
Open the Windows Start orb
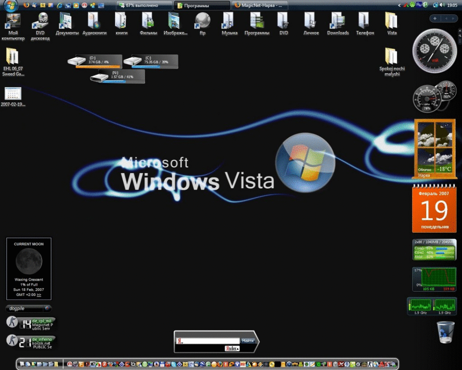tap(11, 5)
